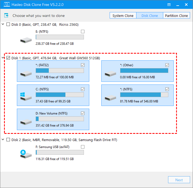Collapse the Disk 1 section
Screen dimensions: 193x188
(x=3, y=58)
